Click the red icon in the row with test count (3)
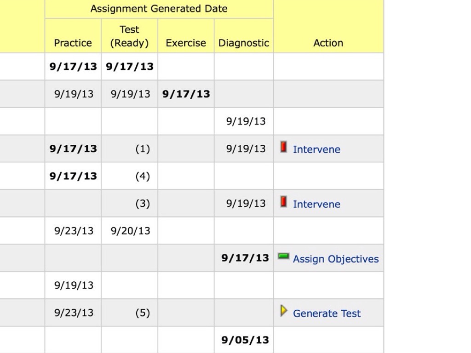Viewport: 471px width, 353px height. [284, 202]
